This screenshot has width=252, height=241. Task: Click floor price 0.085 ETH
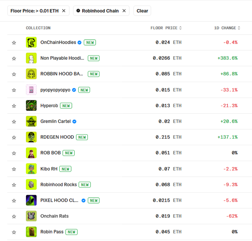click(x=168, y=74)
